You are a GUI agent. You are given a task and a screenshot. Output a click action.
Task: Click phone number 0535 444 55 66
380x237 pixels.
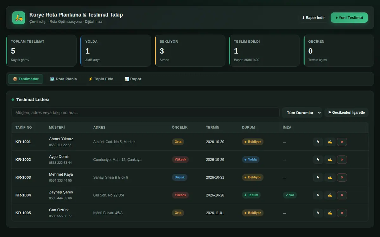pyautogui.click(x=60, y=198)
